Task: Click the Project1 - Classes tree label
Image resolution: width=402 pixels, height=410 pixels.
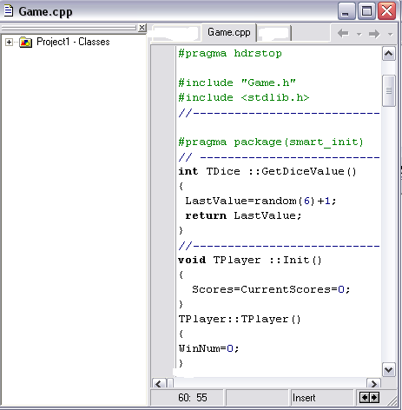Action: (73, 42)
